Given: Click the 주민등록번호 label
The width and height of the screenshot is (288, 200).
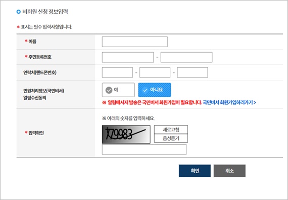Looking at the screenshot, I should point(40,57).
